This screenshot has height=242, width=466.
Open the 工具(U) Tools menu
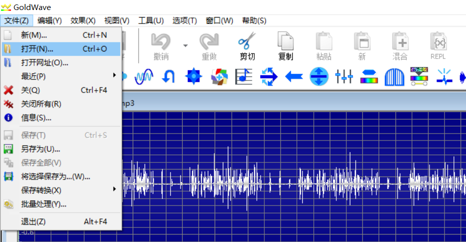pyautogui.click(x=151, y=20)
